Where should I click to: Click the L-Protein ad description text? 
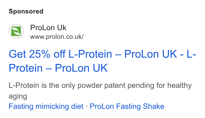tap(100, 91)
